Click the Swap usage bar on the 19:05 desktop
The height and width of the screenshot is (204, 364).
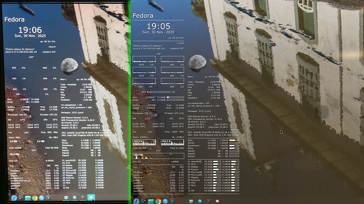[175, 100]
